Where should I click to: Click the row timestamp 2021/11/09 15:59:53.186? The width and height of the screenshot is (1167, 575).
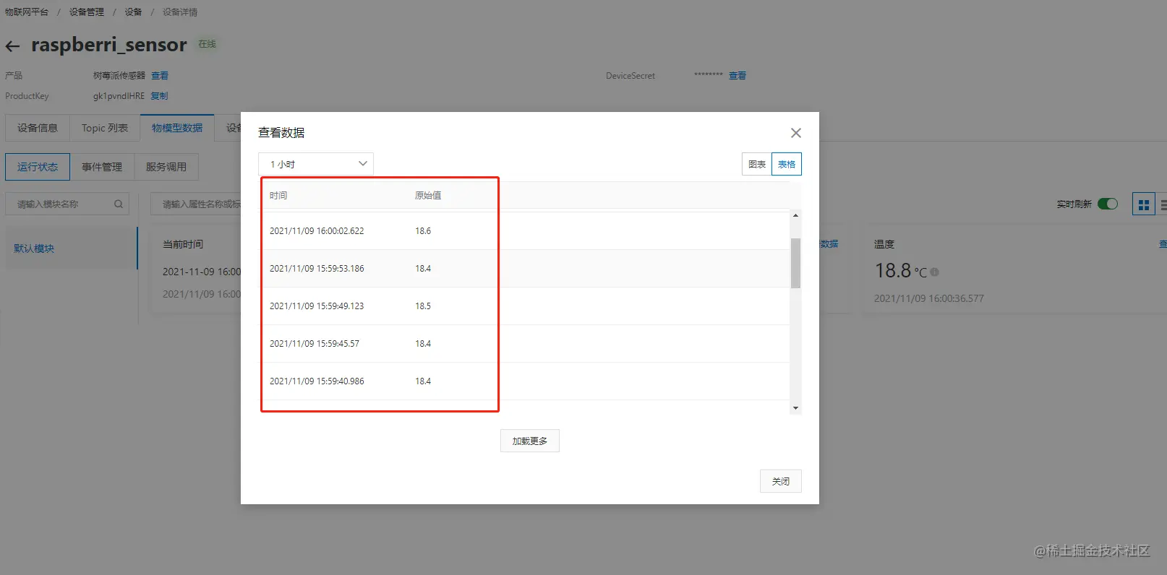point(317,269)
